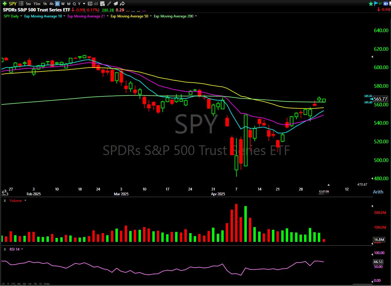This screenshot has height=286, width=391.
Task: Click the share arrow icon
Action: (122, 4)
